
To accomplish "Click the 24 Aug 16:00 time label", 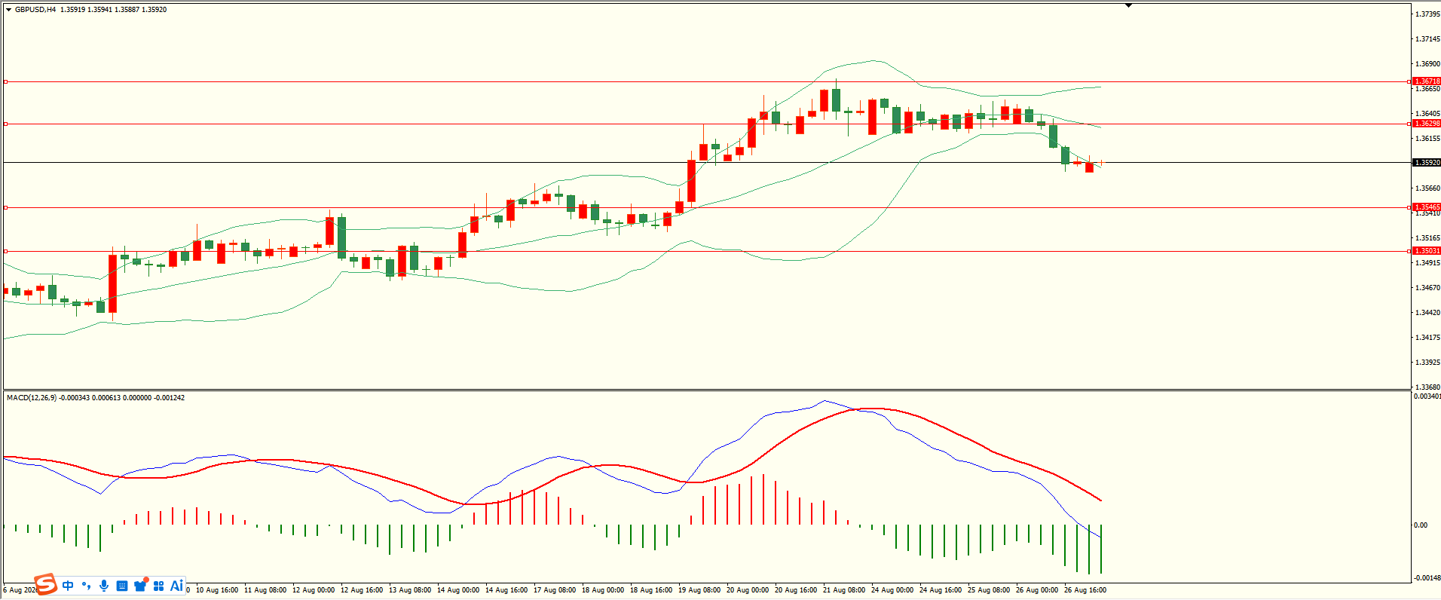I will [941, 590].
